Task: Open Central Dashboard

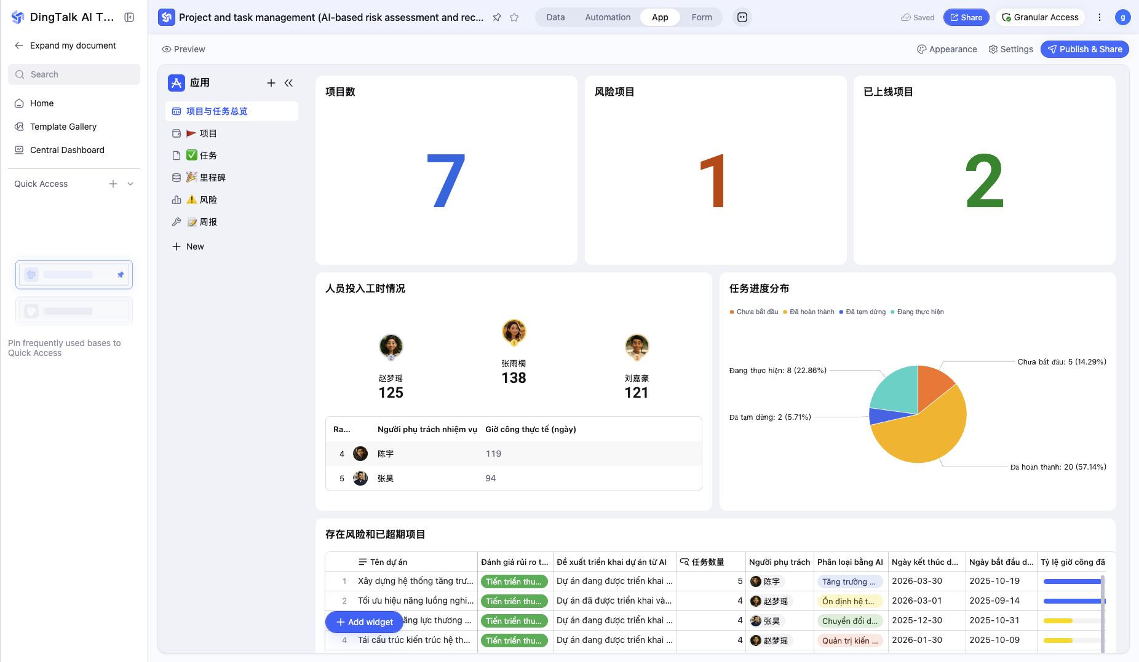Action: pos(74,150)
